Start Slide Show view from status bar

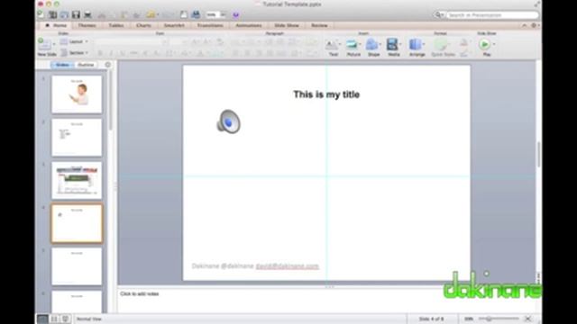tap(65, 319)
